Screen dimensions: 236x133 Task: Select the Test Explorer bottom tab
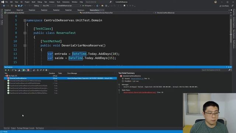point(40,128)
